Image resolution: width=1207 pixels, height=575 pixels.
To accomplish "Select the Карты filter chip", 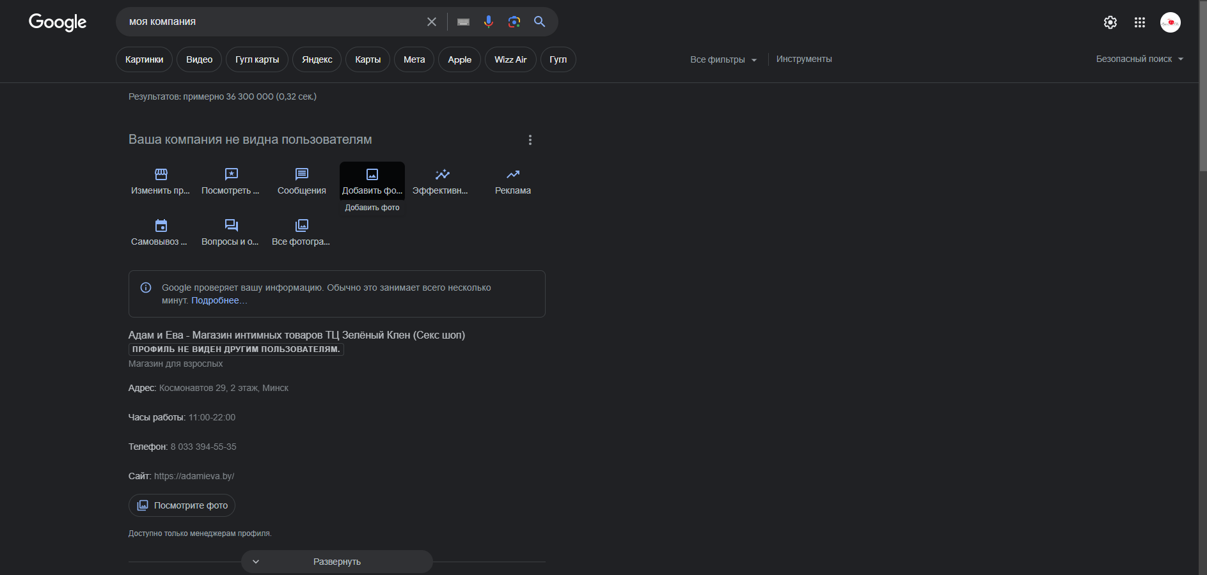I will [x=368, y=59].
